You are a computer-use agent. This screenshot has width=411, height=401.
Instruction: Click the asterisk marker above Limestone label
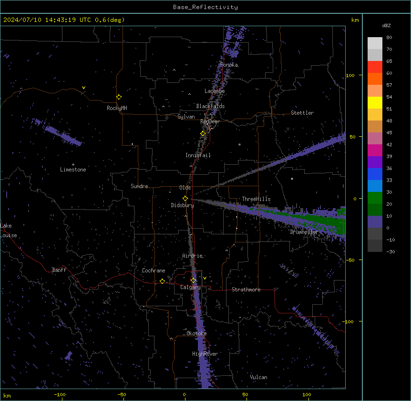73,165
